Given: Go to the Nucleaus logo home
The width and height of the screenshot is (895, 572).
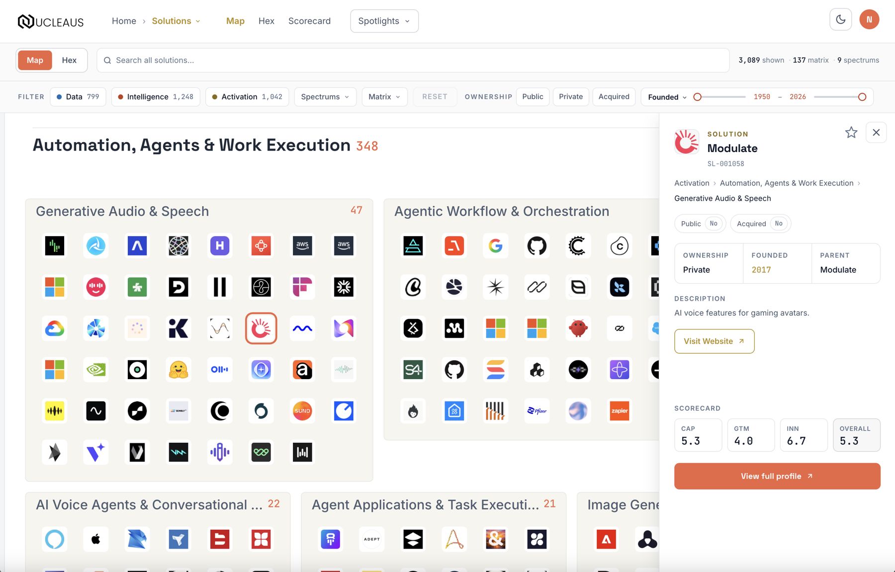Looking at the screenshot, I should [x=51, y=21].
